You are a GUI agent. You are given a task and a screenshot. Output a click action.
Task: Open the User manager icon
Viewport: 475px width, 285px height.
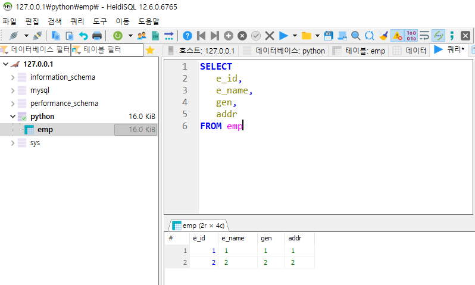tap(142, 36)
